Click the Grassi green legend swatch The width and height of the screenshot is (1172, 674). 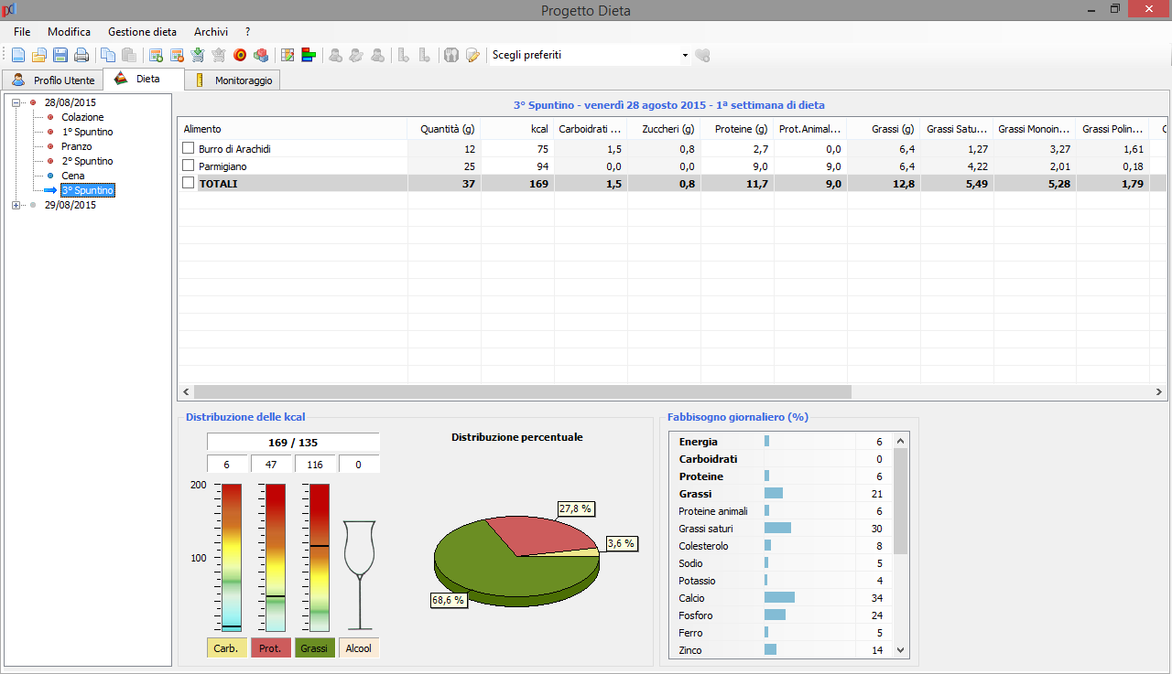pyautogui.click(x=314, y=648)
